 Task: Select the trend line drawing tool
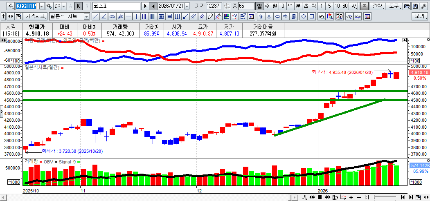coord(95,16)
